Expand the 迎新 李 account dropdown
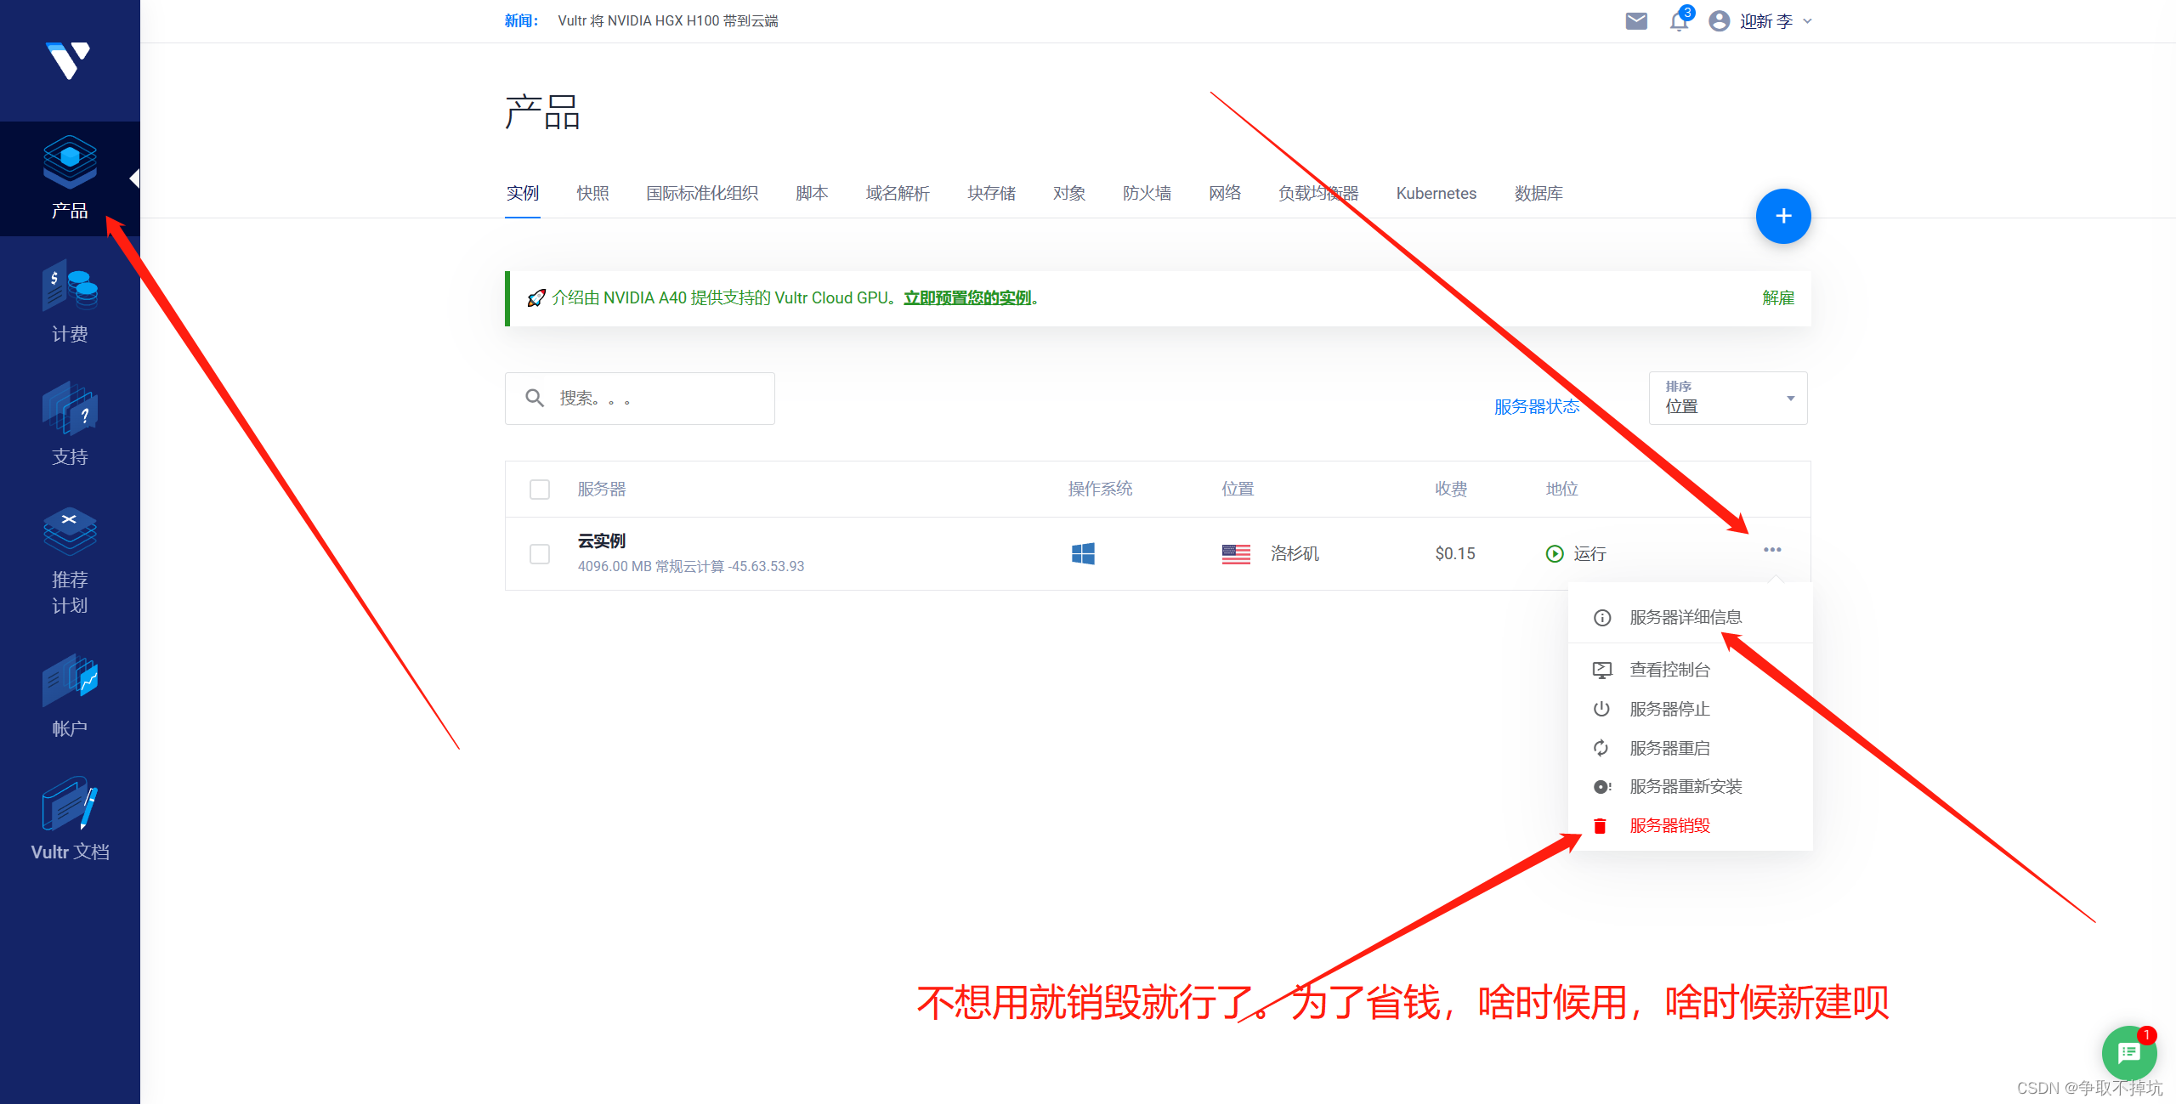This screenshot has width=2176, height=1104. [1776, 21]
